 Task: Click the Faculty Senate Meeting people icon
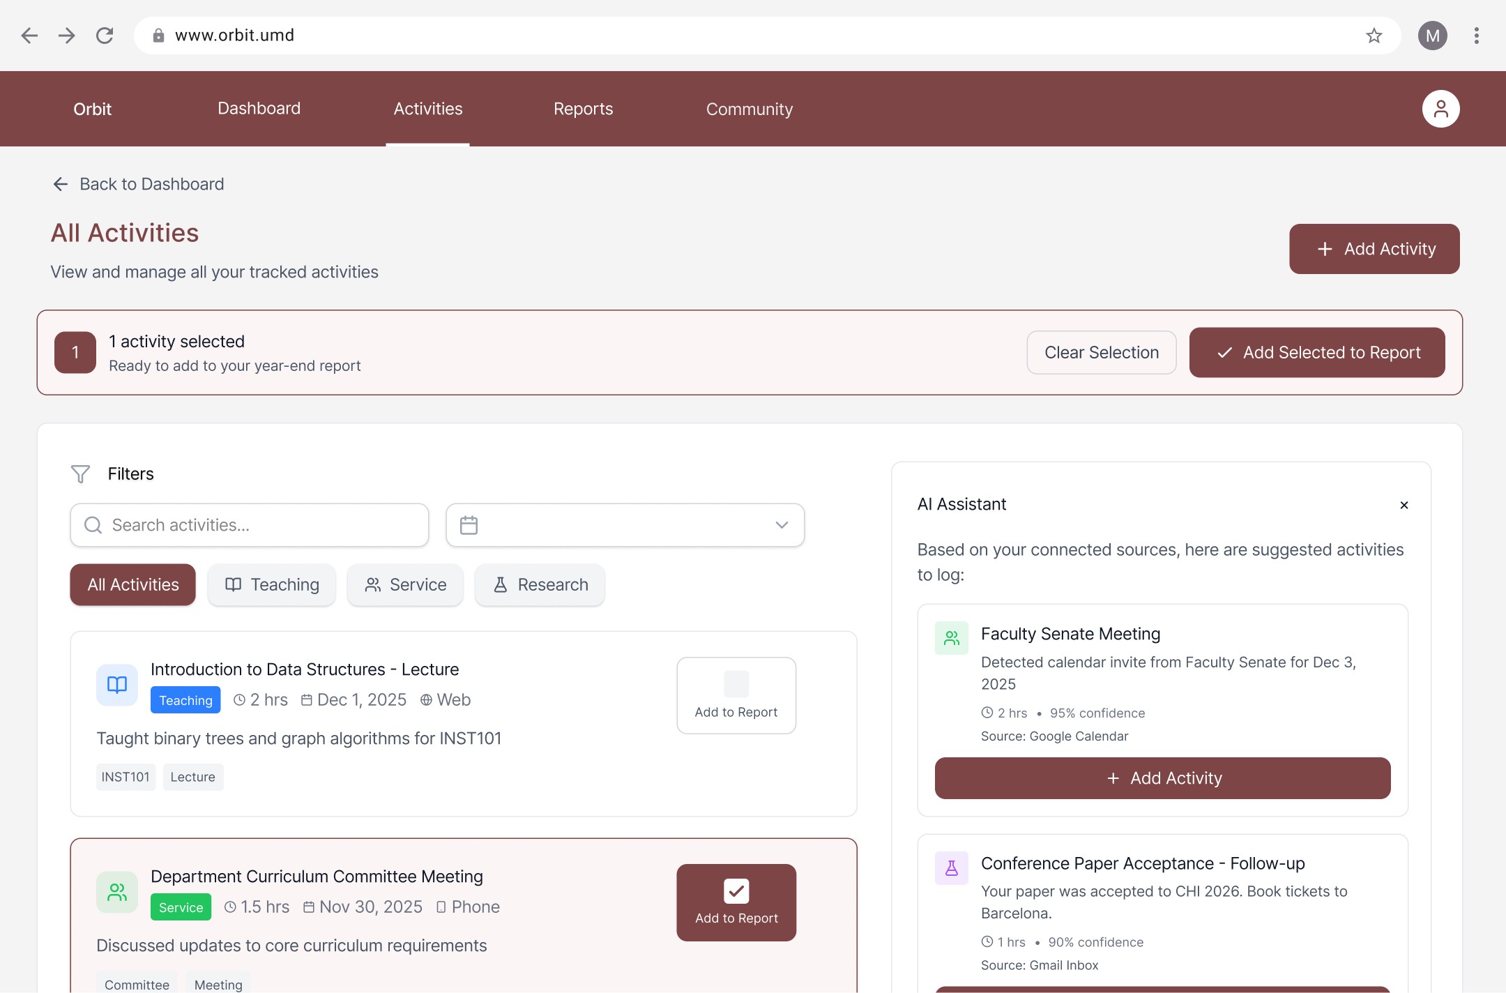pos(951,638)
